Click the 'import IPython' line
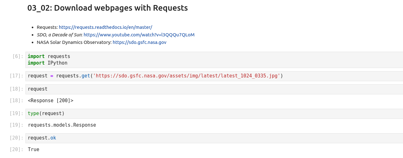Viewport: 403px width, 158px height. pyautogui.click(x=47, y=63)
